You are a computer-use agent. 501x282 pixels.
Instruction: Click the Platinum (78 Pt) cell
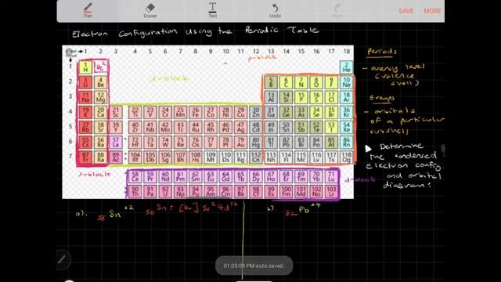225,143
